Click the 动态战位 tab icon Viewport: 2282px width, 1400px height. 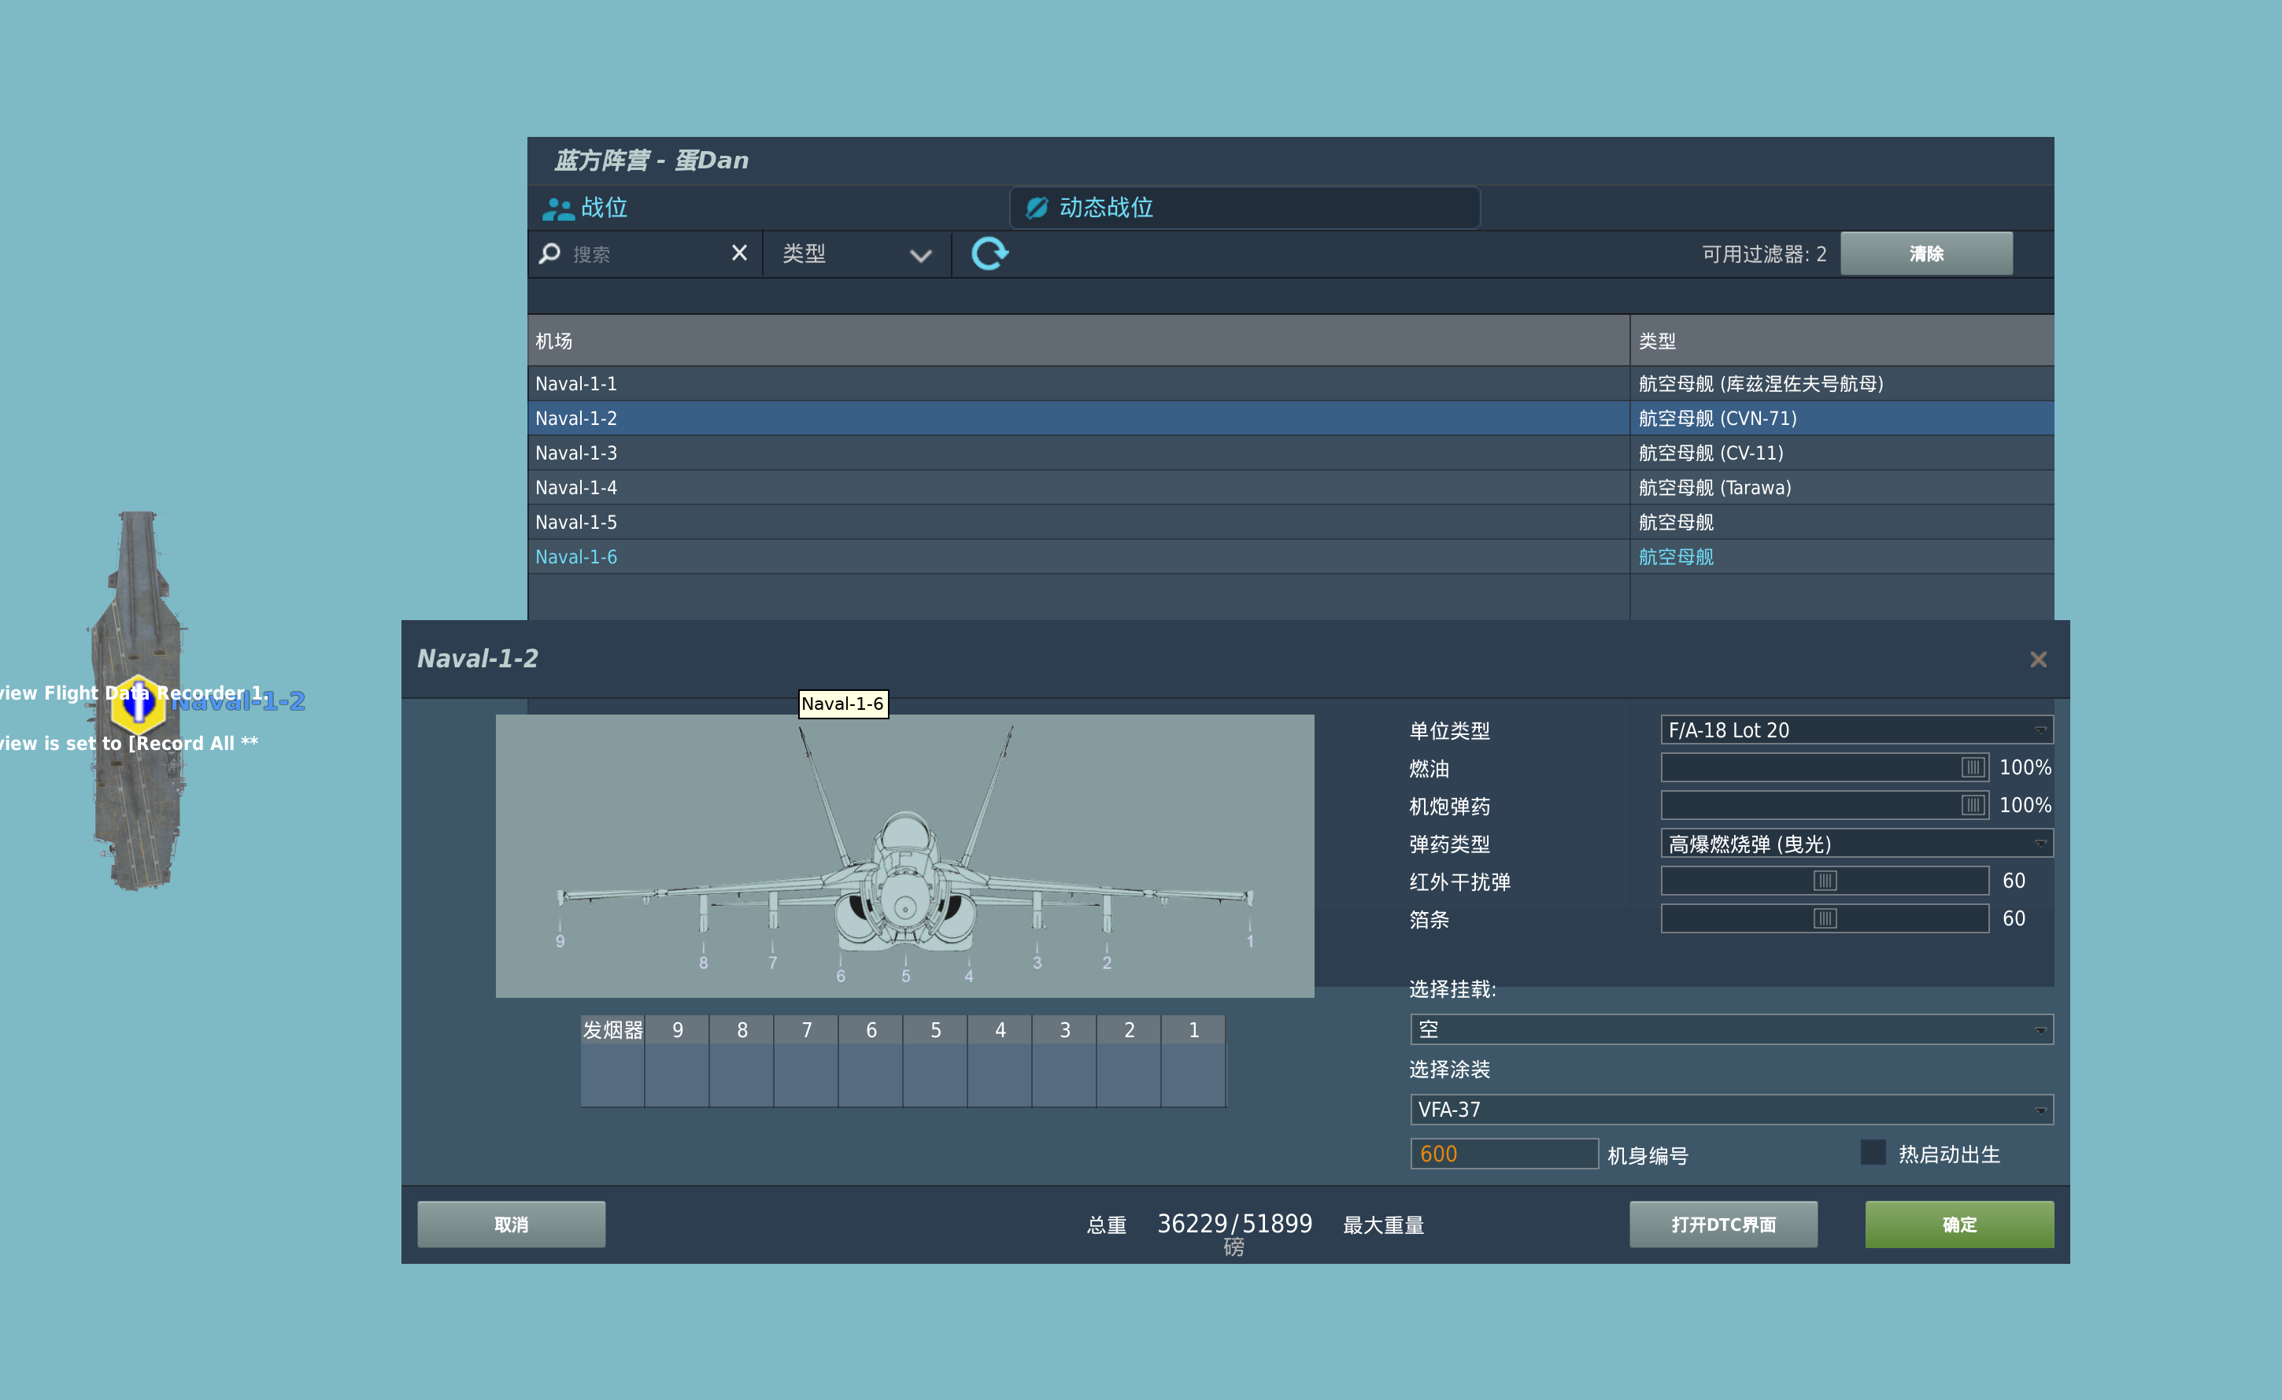[1037, 208]
